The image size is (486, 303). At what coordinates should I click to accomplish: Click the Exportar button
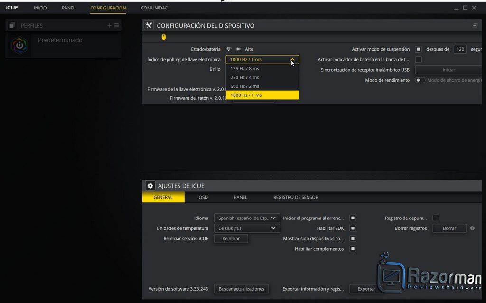pos(366,289)
